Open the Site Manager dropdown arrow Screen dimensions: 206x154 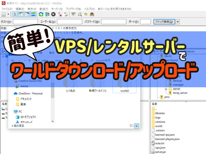8,14
